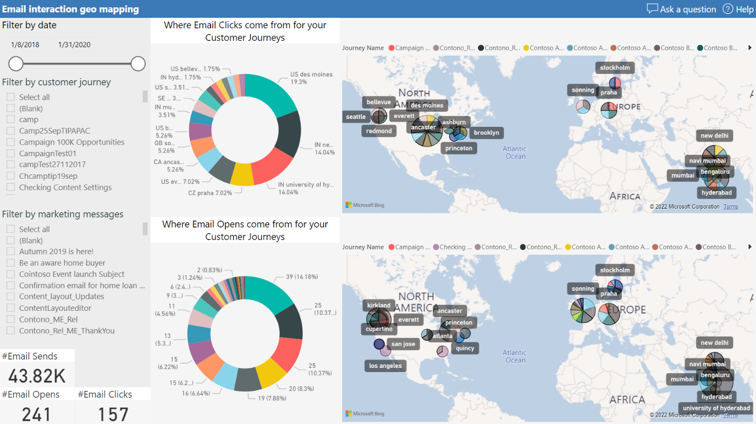Open Terms link on upper map
The image size is (756, 424).
[731, 206]
